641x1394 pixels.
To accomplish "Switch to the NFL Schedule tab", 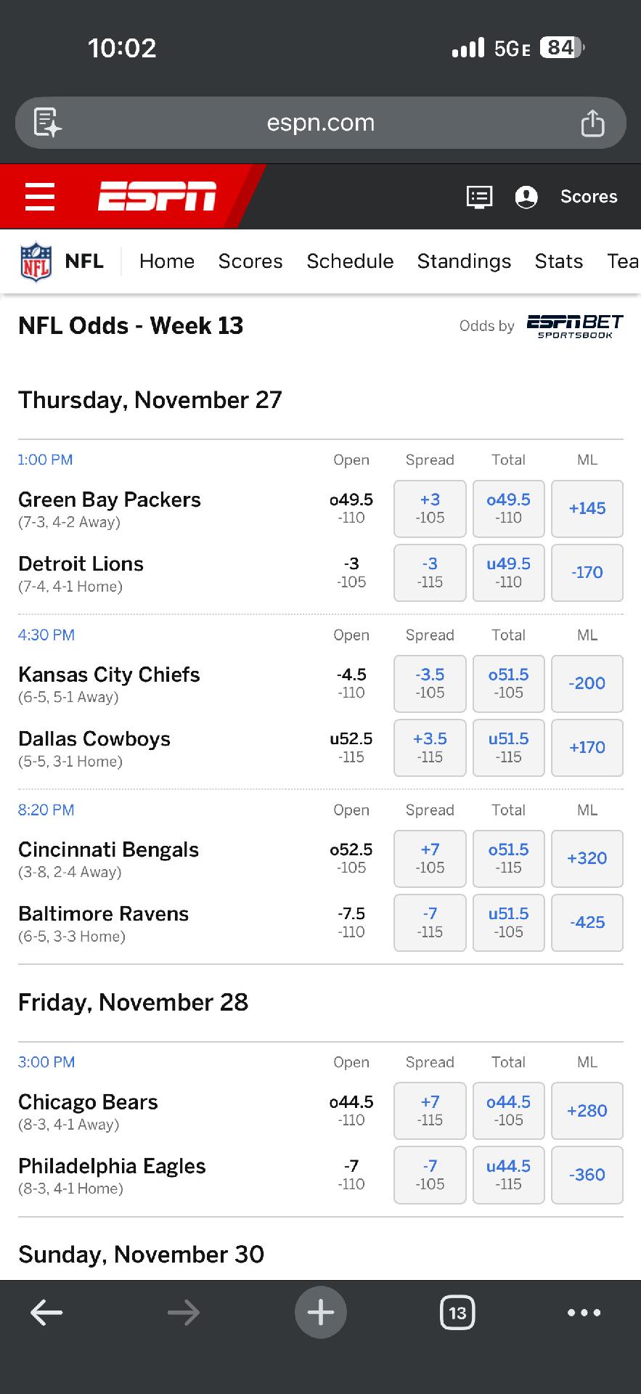I will [350, 261].
